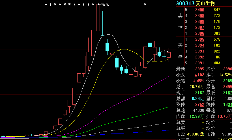
Task: Click the tallest red candlestick at the peak
Action: tap(98, 17)
